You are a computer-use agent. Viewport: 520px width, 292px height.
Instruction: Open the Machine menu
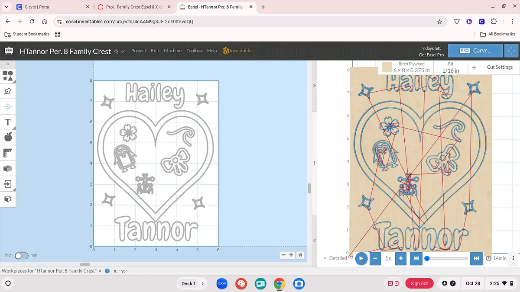[x=172, y=51]
